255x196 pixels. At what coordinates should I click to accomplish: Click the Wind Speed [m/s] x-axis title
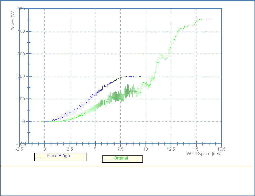coord(204,154)
